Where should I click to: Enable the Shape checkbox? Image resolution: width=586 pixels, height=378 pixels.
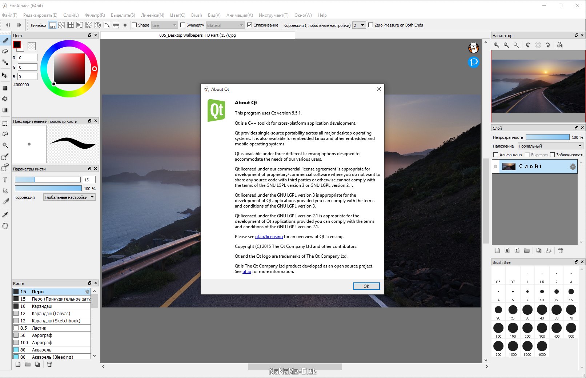point(135,25)
